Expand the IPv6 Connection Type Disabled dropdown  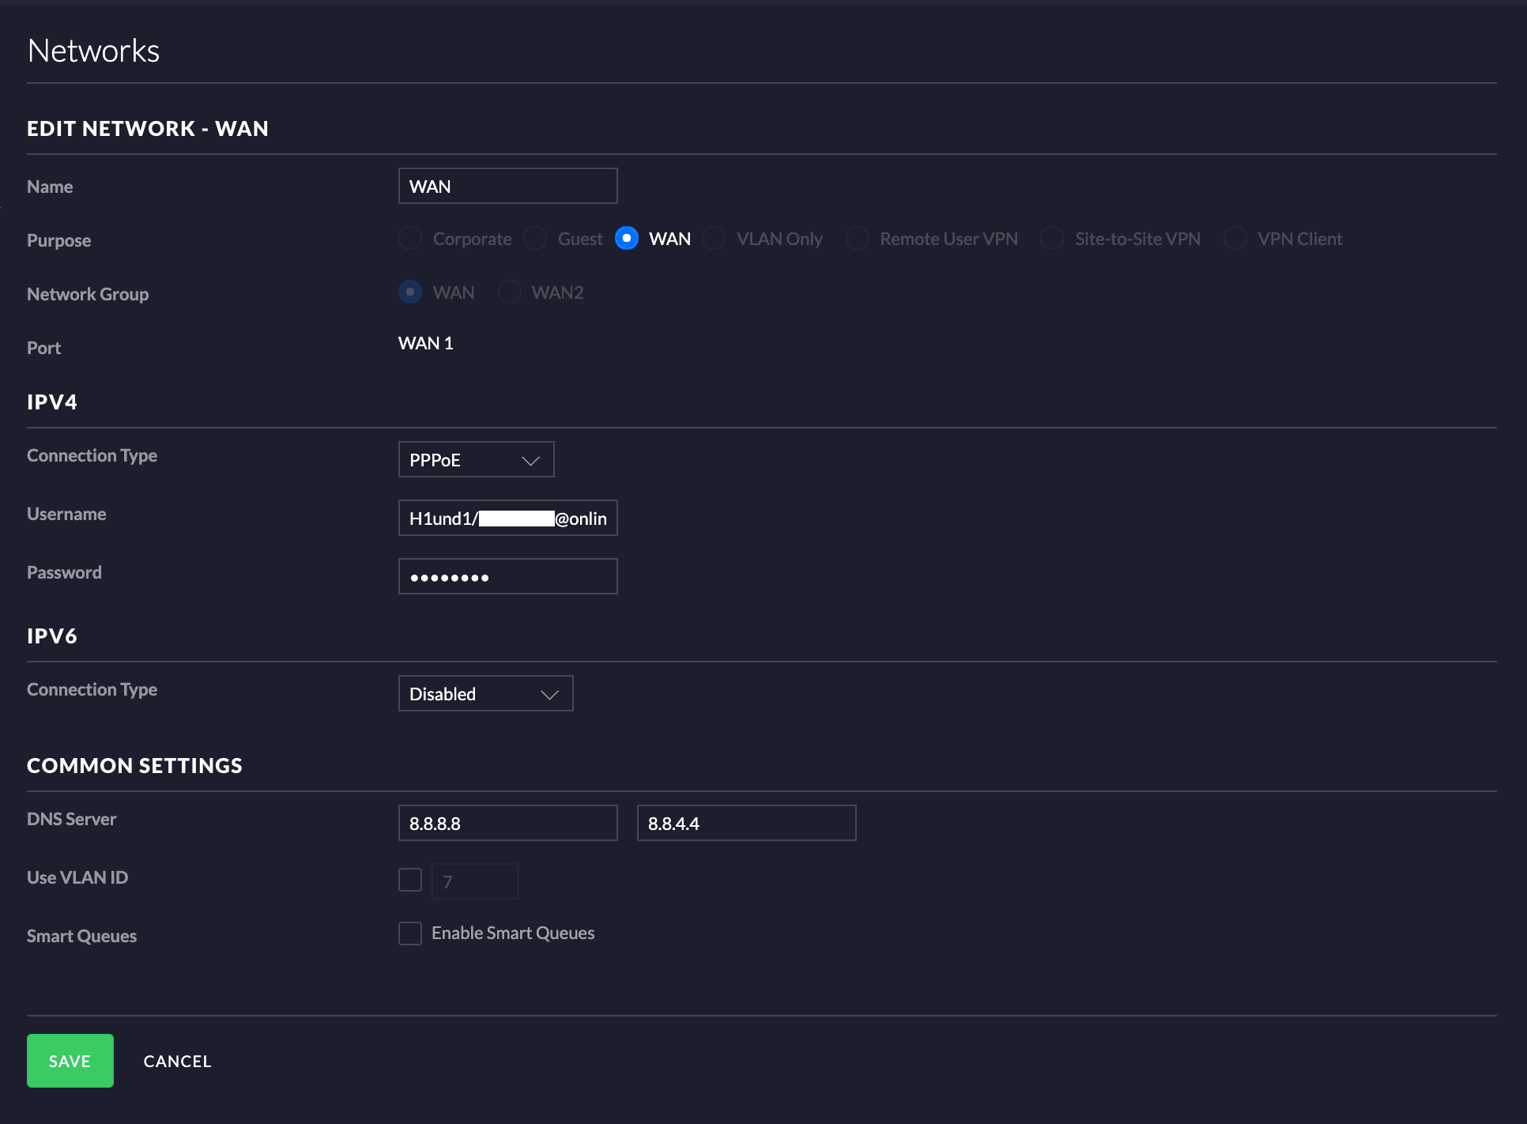(x=485, y=694)
